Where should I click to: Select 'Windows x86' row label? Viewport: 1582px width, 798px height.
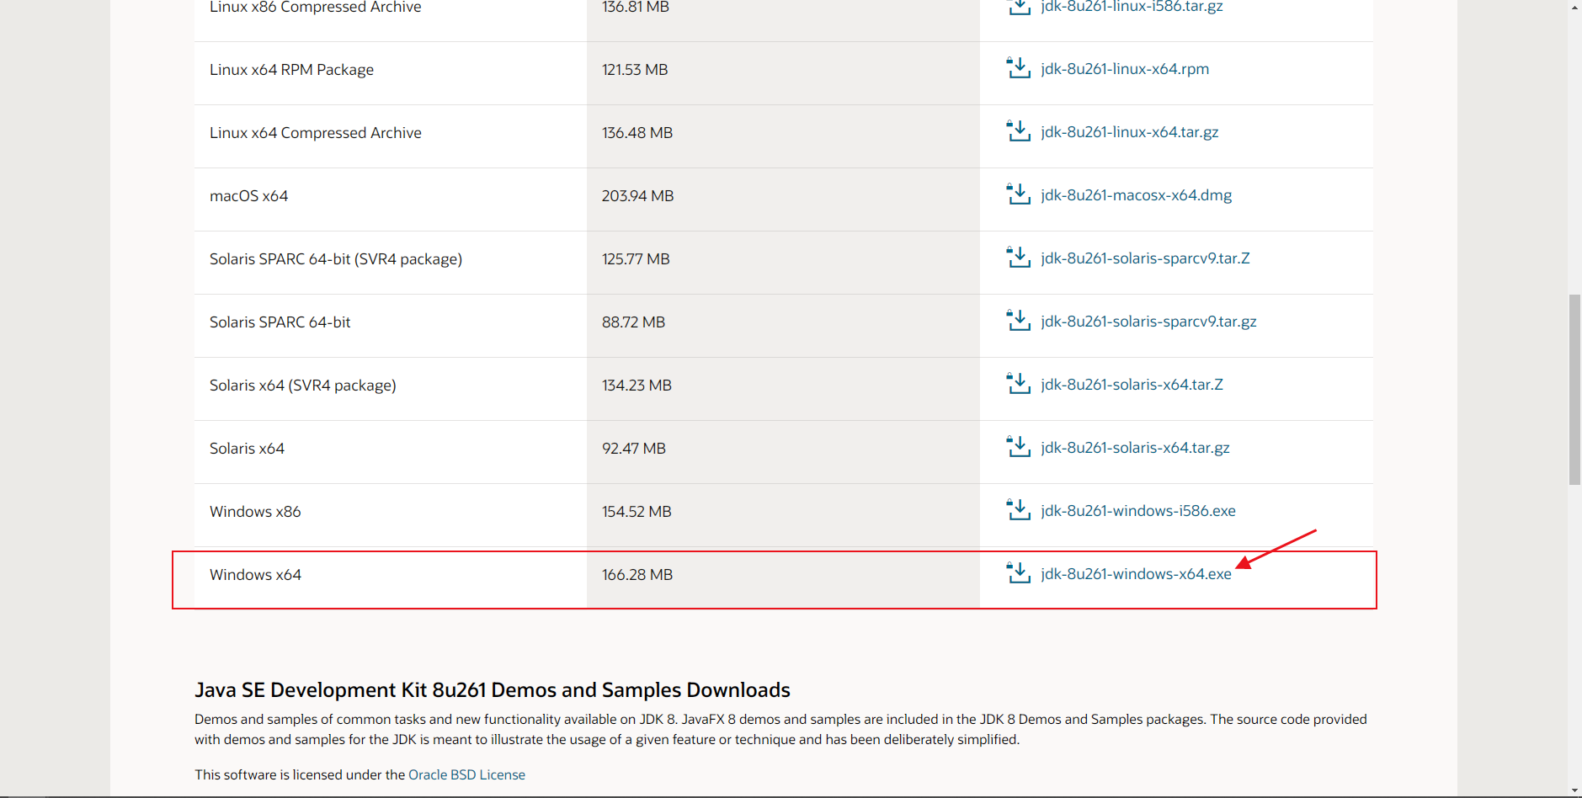click(x=255, y=512)
